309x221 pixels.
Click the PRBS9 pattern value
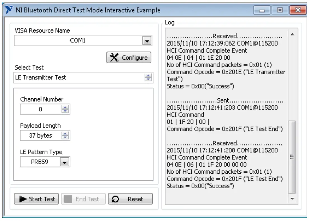(40, 162)
